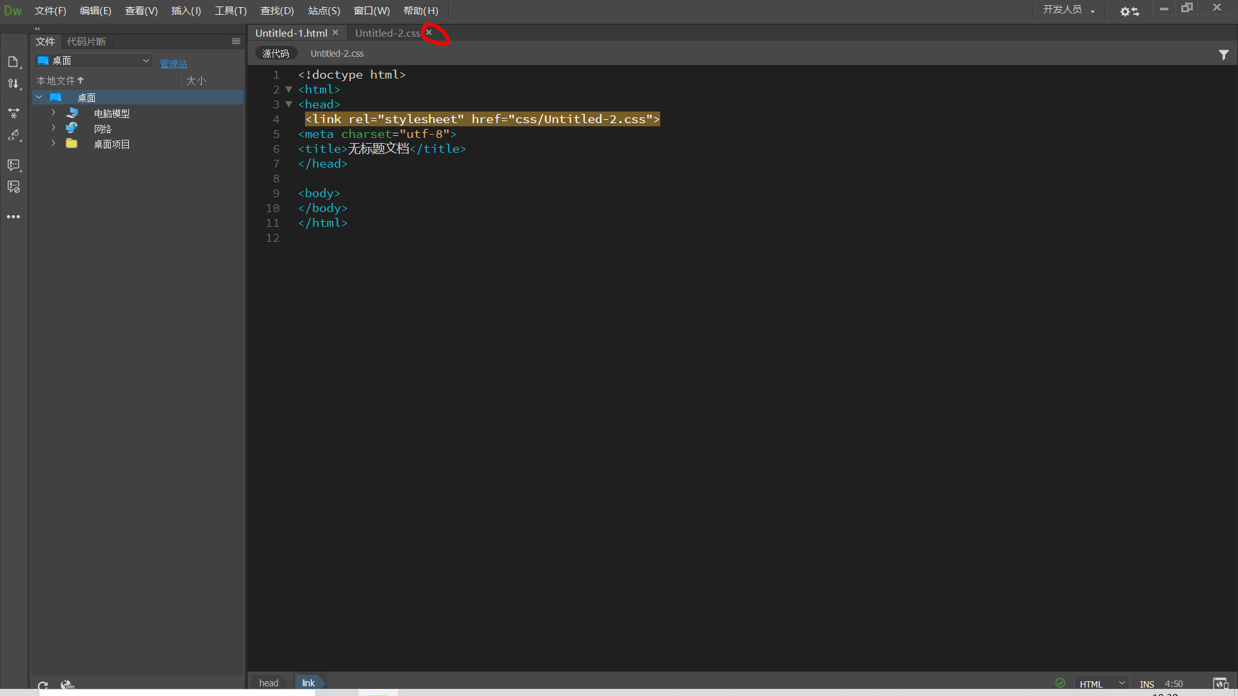Open the 站点(S) menu
The width and height of the screenshot is (1238, 696).
tap(324, 11)
